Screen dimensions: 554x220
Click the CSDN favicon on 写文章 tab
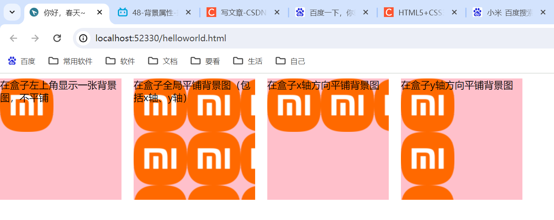coord(211,13)
